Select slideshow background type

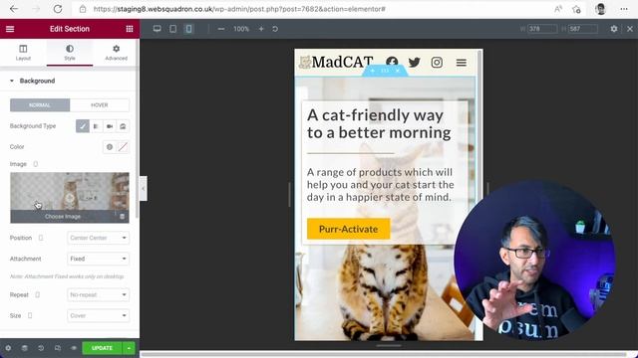point(123,126)
